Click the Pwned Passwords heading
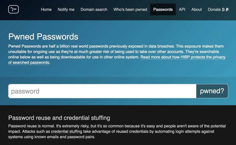 pos(43,37)
